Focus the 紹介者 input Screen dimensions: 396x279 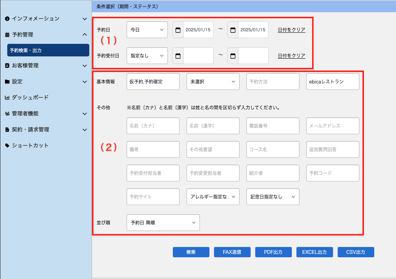click(273, 173)
